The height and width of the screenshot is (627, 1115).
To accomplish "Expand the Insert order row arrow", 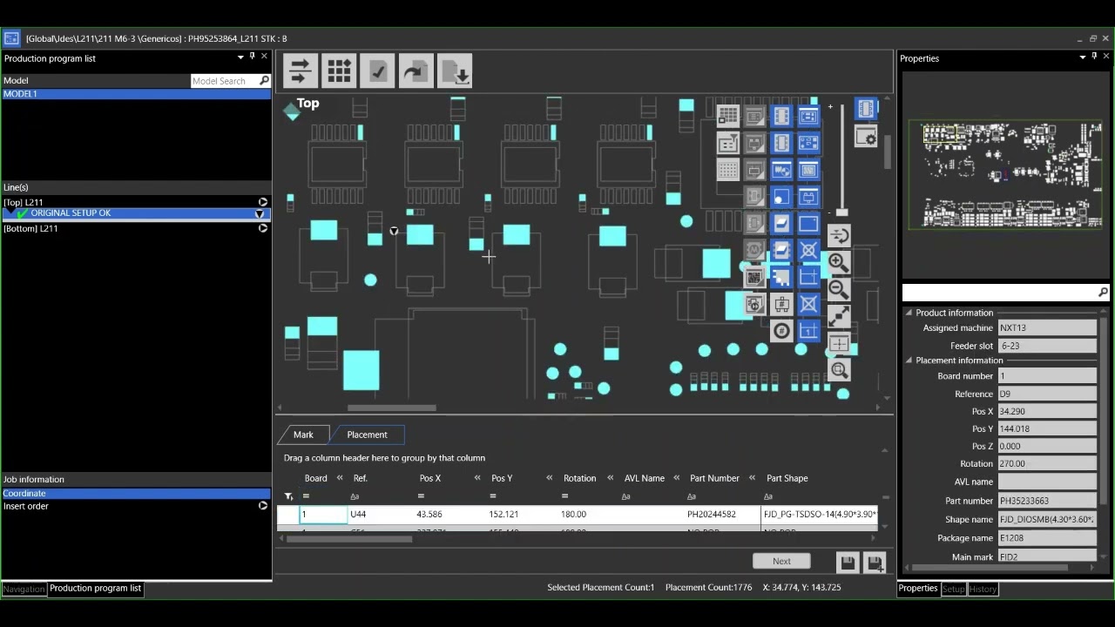I will tap(262, 506).
